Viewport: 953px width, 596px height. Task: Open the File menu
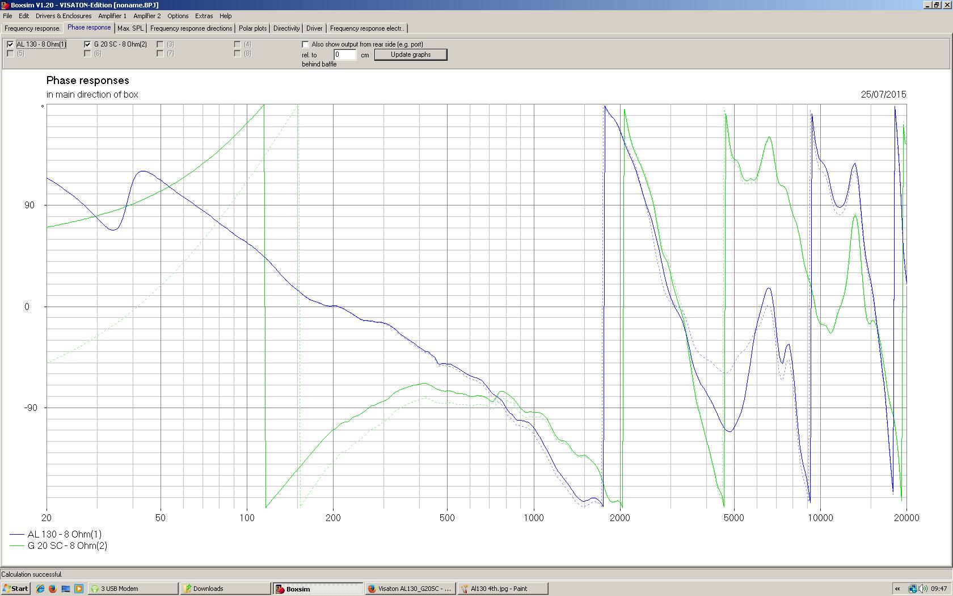7,16
